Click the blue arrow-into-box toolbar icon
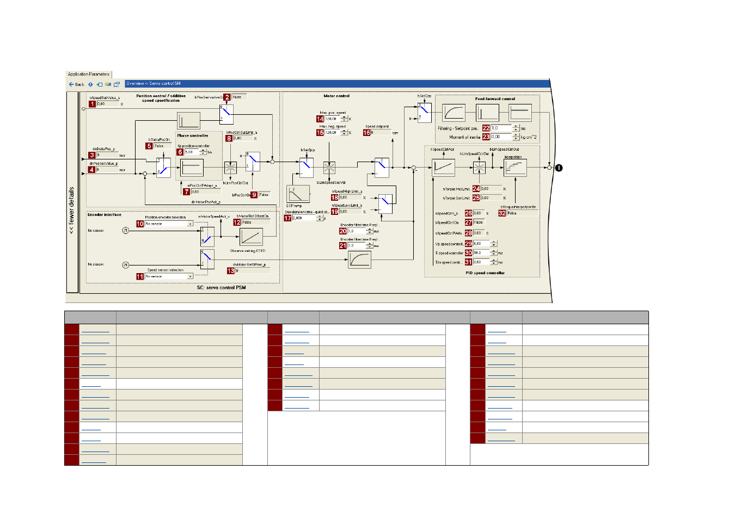This screenshot has width=735, height=519. (x=99, y=84)
